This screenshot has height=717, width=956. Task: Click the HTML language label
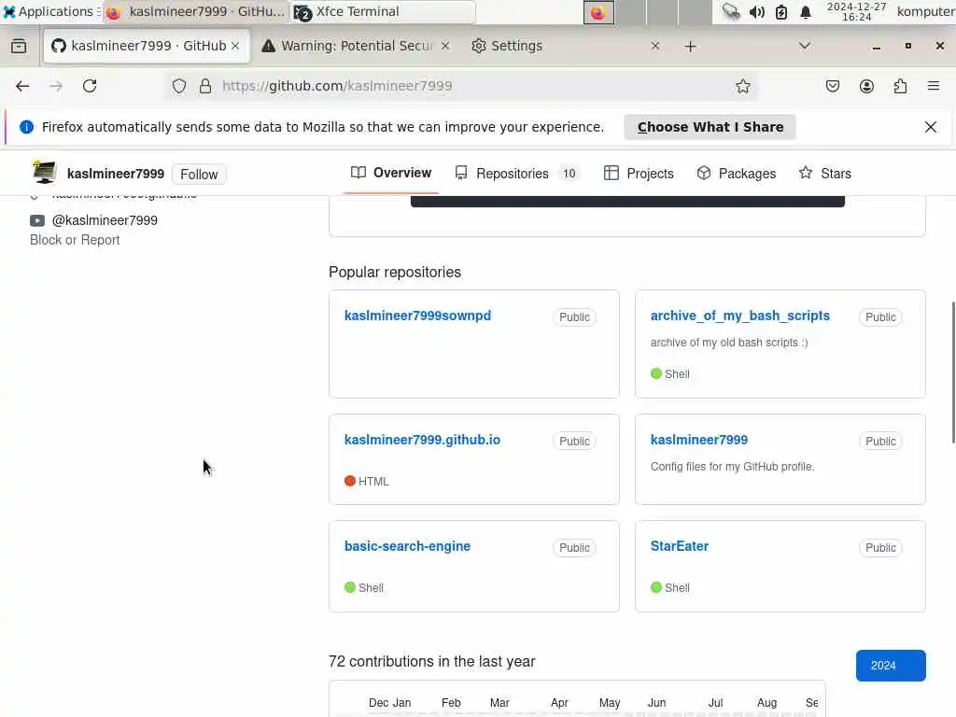point(373,482)
